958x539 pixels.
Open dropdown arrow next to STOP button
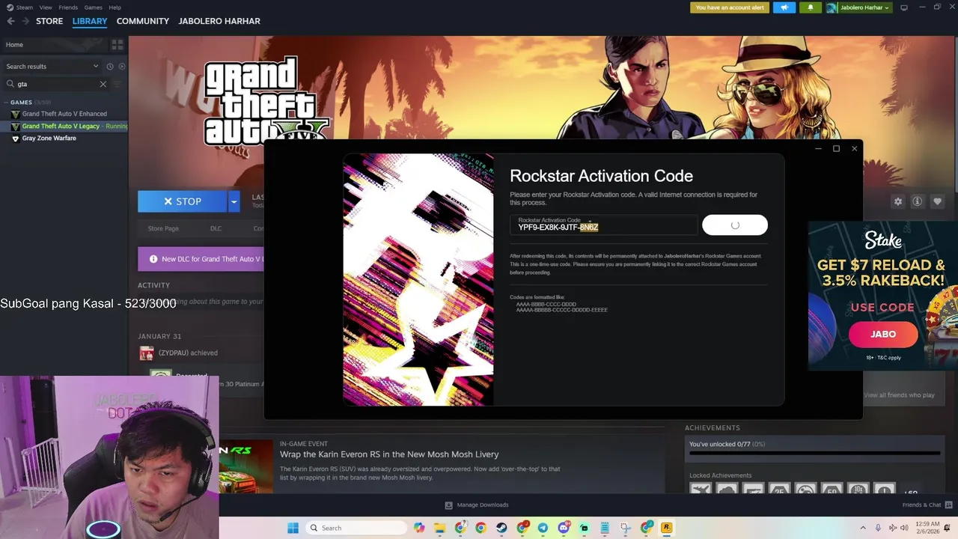pyautogui.click(x=234, y=201)
